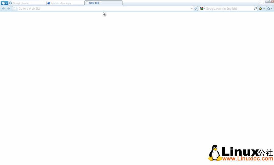Click the page identity icon in address bar

(16, 8)
